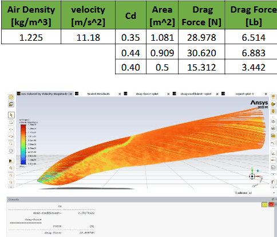Click the magnifier directly below the pan tool's neighbor
The image size is (277, 237).
[11, 143]
